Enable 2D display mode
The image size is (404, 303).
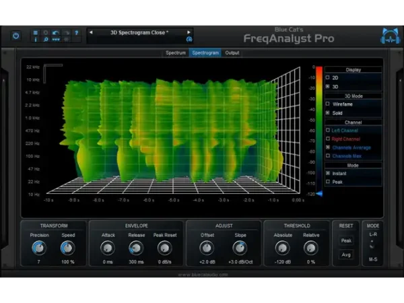328,77
